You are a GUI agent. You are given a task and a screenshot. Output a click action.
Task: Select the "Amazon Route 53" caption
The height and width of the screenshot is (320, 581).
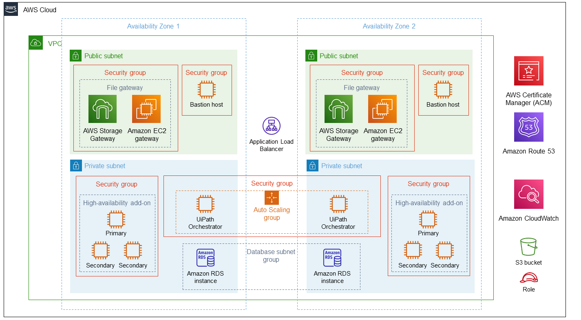(528, 151)
